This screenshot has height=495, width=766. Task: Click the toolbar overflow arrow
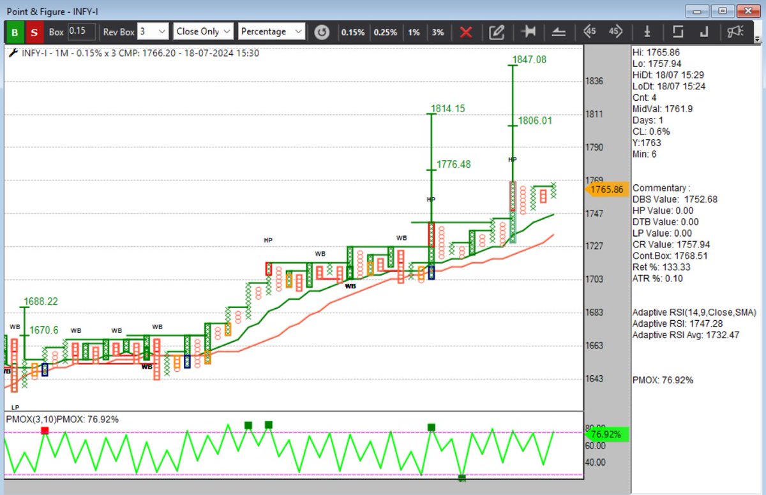[x=758, y=38]
